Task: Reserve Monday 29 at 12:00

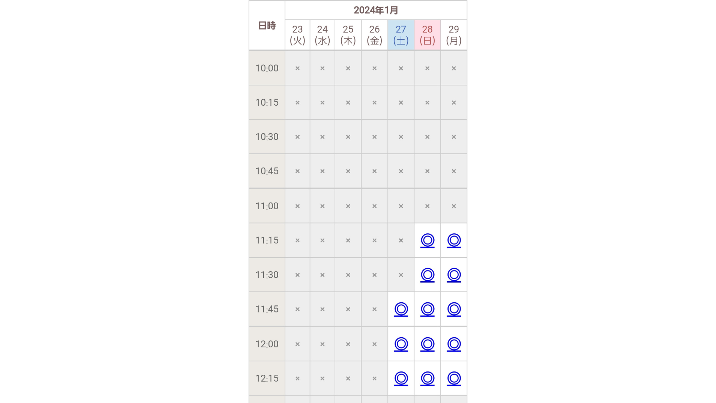Action: 454,344
